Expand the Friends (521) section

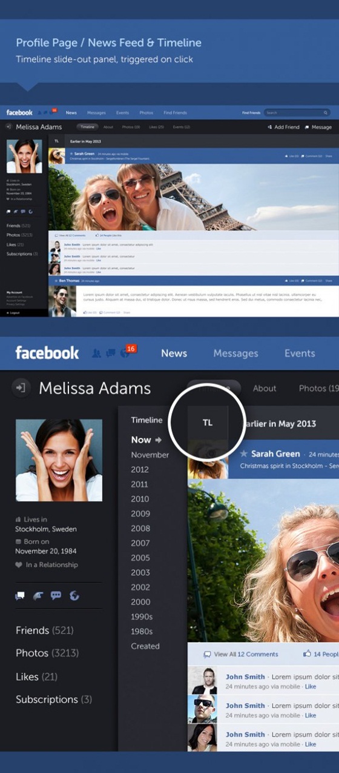coord(45,631)
